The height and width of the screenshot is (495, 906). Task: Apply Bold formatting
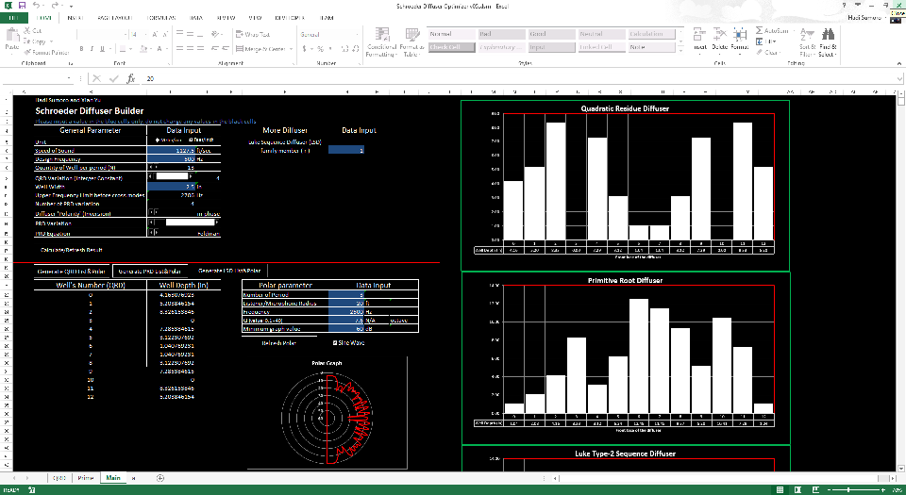tap(81, 49)
